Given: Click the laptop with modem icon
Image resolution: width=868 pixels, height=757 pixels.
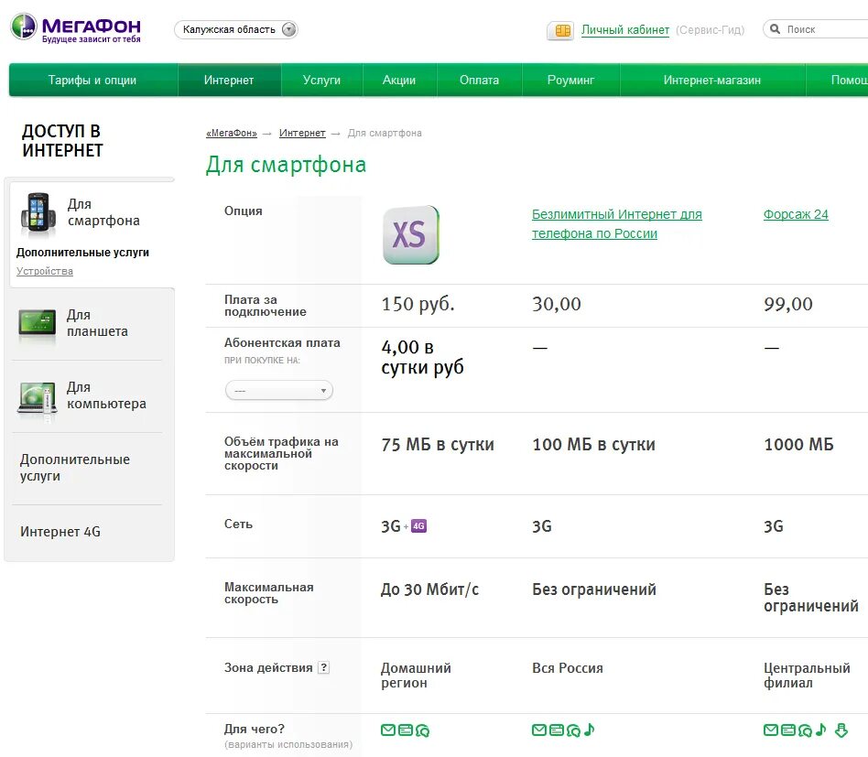Looking at the screenshot, I should pos(38,398).
